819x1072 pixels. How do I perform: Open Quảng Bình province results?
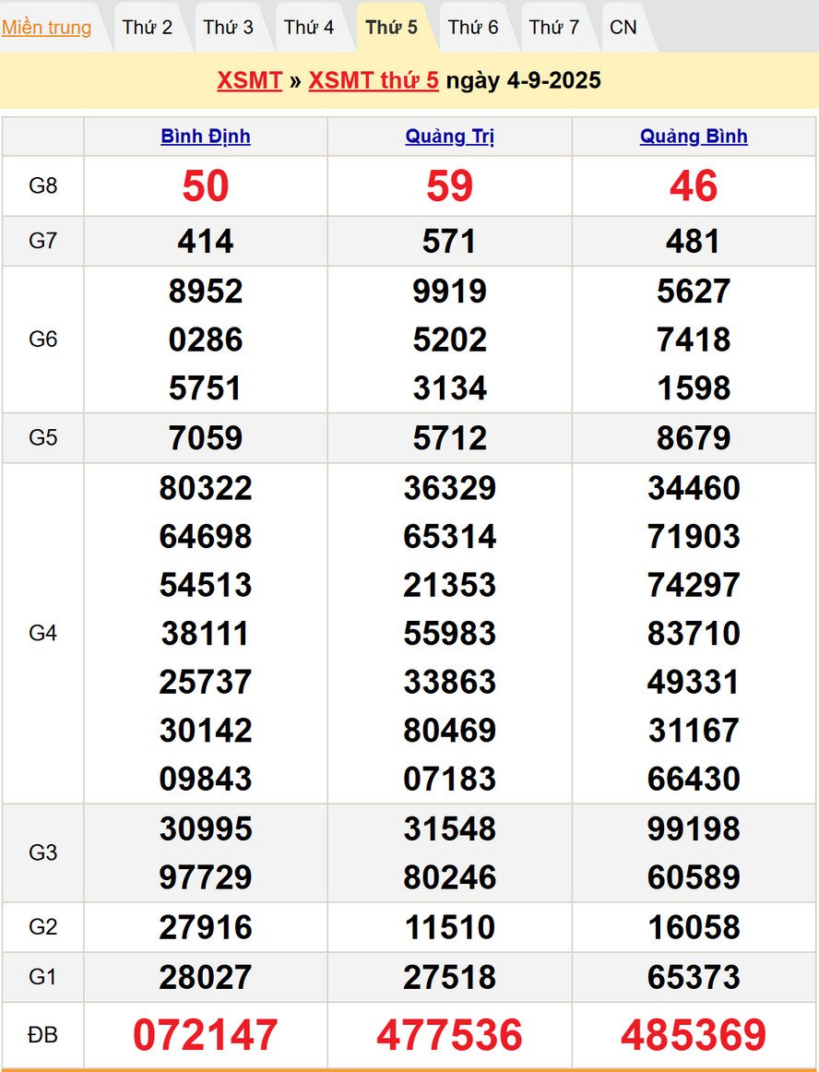(694, 137)
